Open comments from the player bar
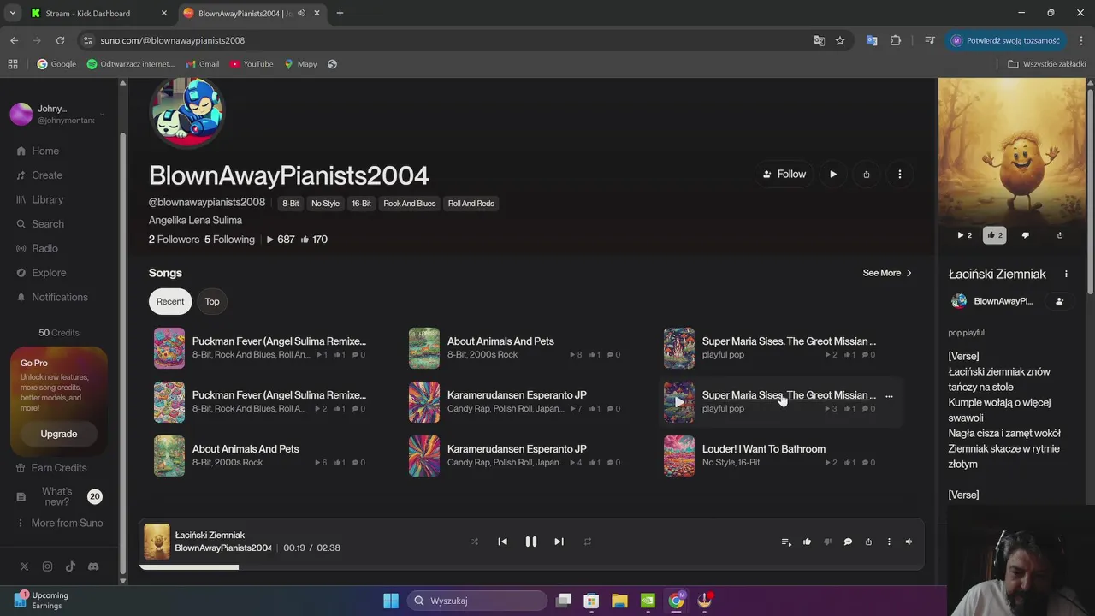Viewport: 1095px width, 616px height. point(848,542)
